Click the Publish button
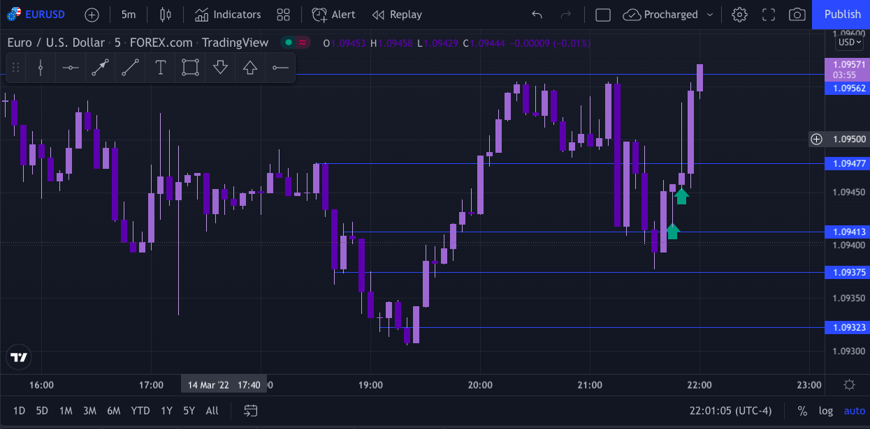The width and height of the screenshot is (870, 429). tap(842, 15)
